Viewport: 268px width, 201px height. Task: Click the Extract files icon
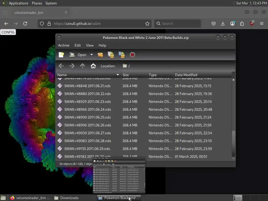[x=100, y=55]
